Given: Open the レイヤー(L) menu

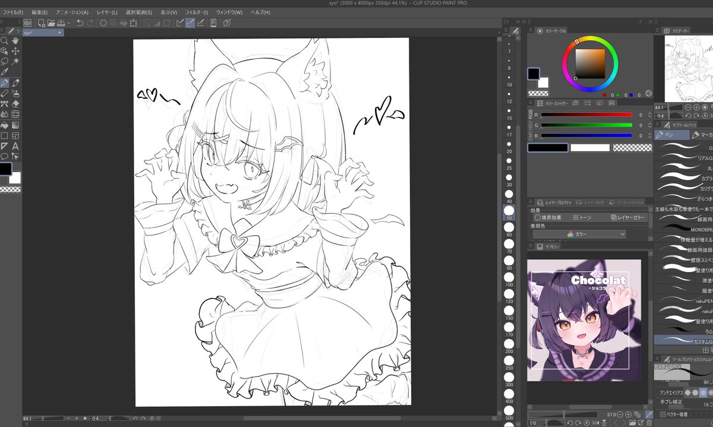Looking at the screenshot, I should [x=107, y=12].
